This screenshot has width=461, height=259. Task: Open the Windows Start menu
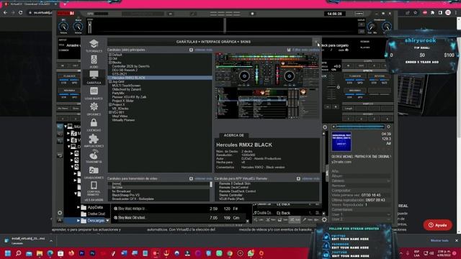8,253
